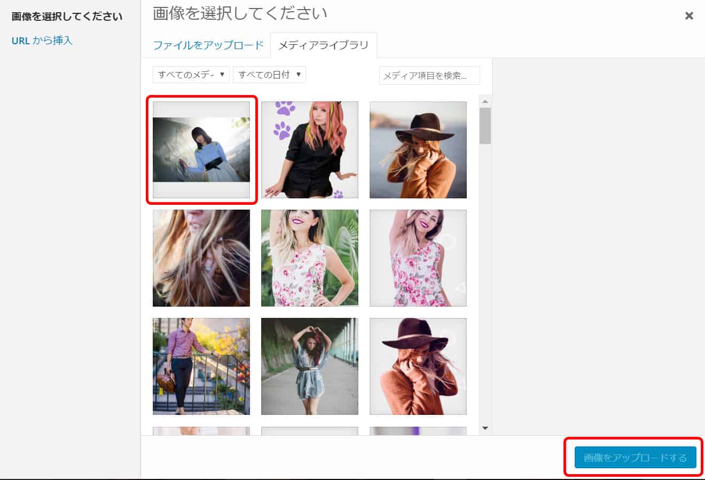Choose floral dress woman on white background thumbnail
The width and height of the screenshot is (705, 480).
[x=418, y=258]
